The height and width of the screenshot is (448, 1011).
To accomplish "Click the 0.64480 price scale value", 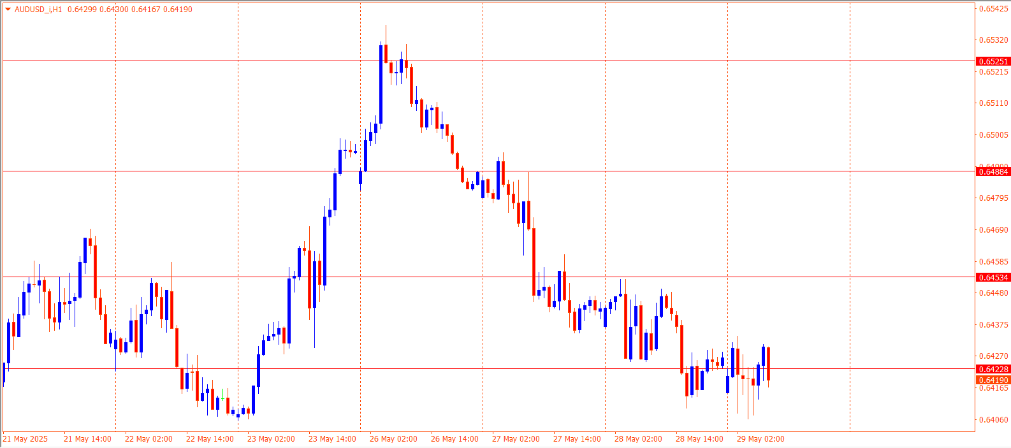I will (x=994, y=293).
